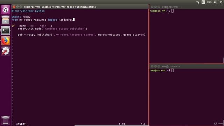Click the '/my_robot/hardware_status' topic string

[x=74, y=35]
